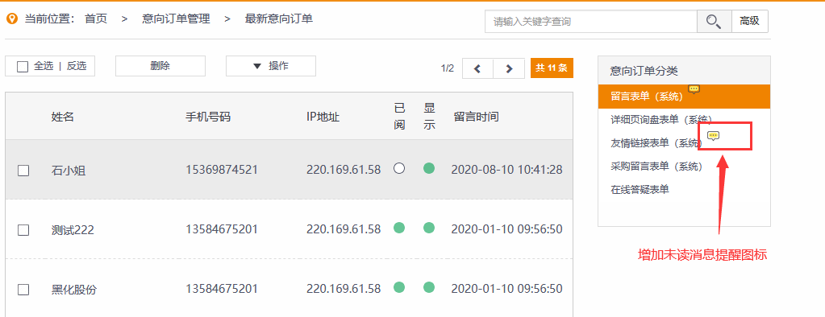Viewport: 825px width, 317px height.
Task: Click the 留言时间 column header
Action: tap(476, 117)
